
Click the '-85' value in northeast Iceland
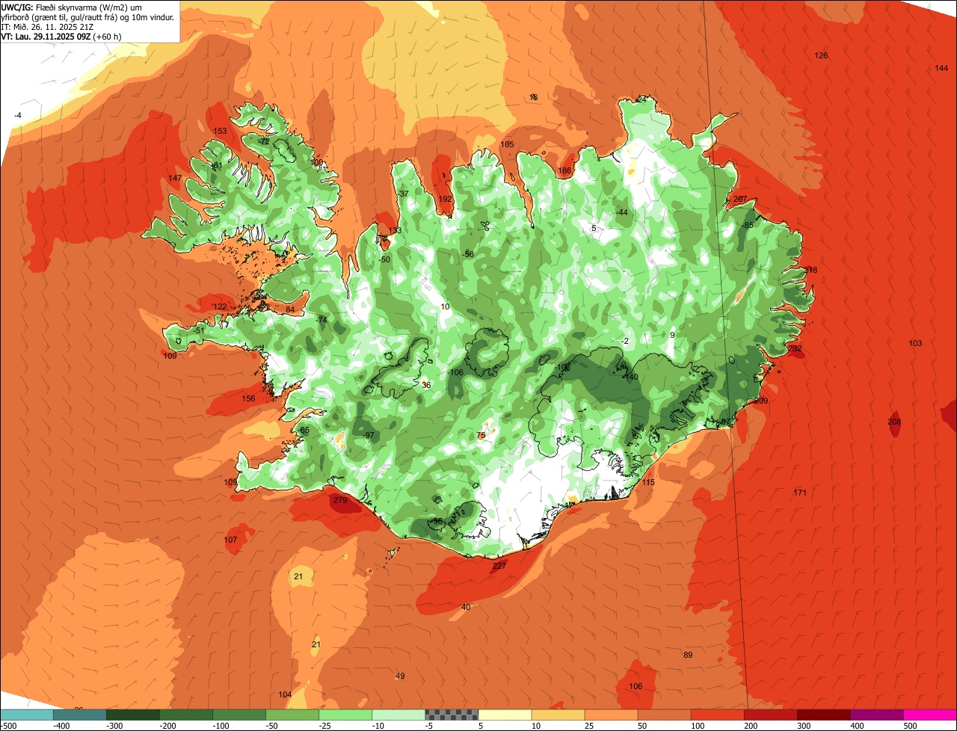tap(747, 226)
